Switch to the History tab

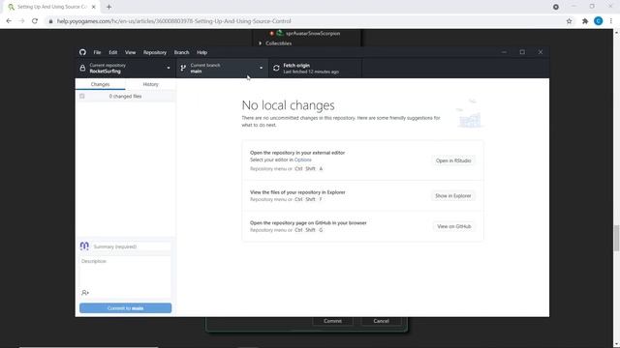point(151,84)
